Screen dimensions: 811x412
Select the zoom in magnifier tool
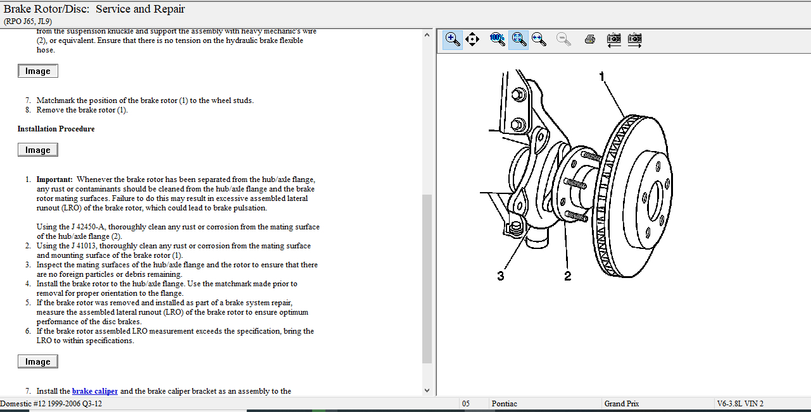pos(453,39)
